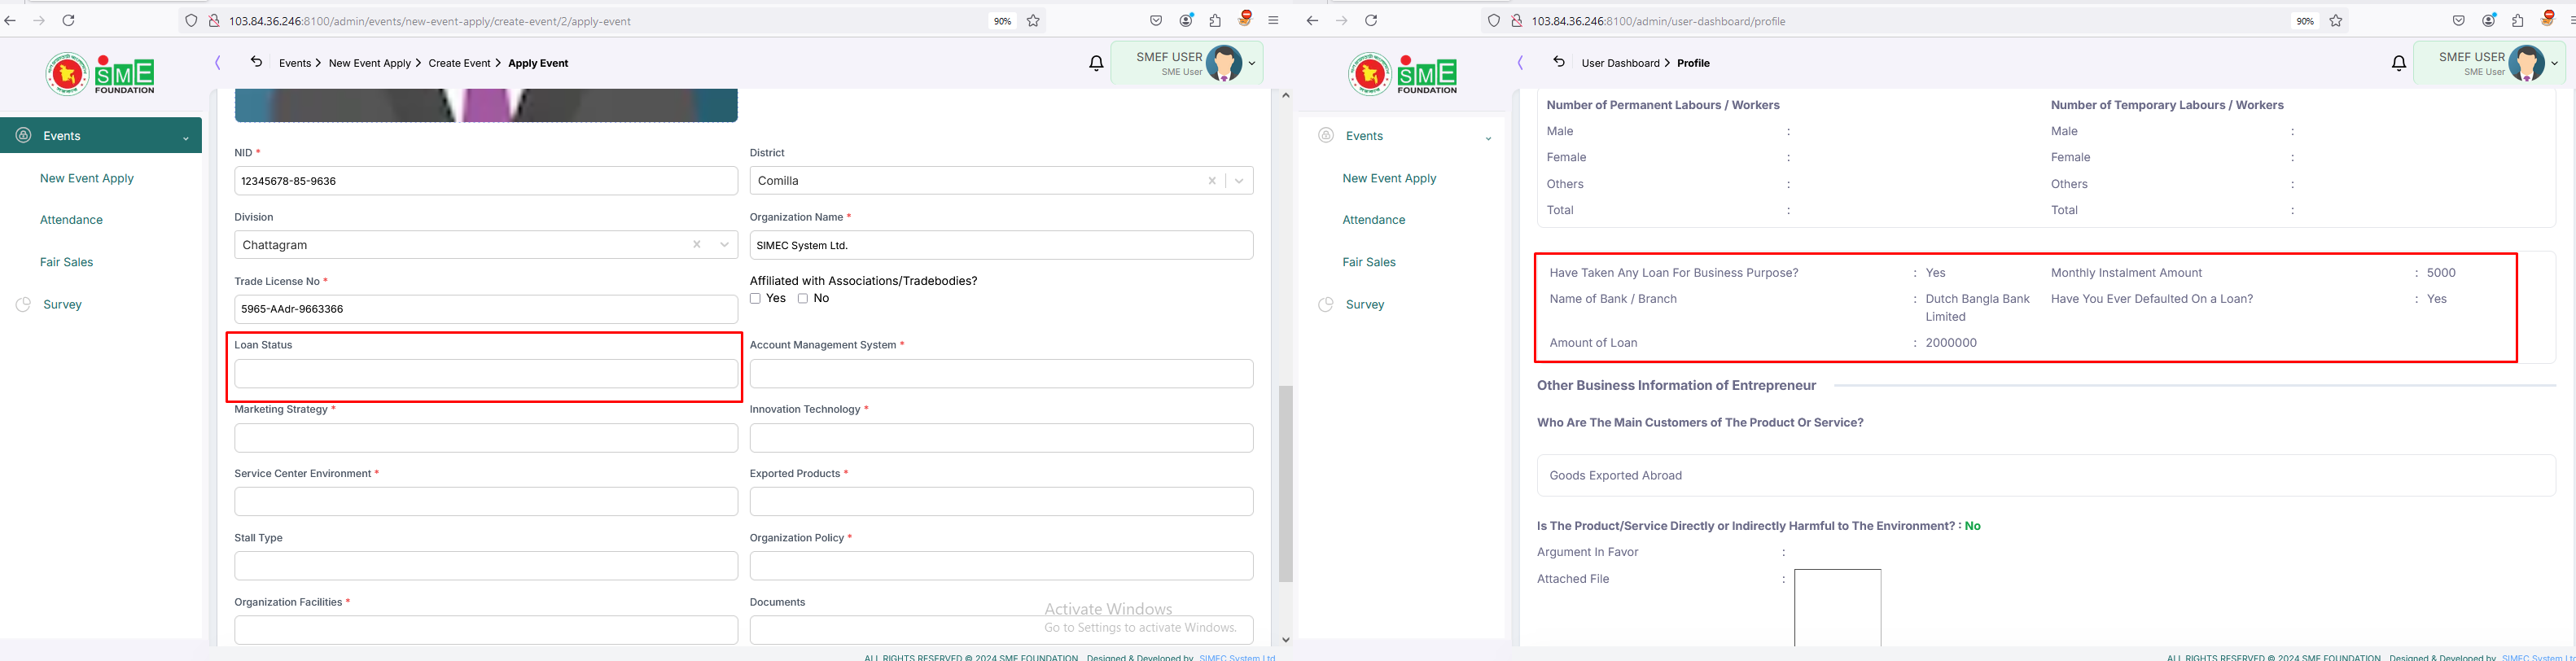The image size is (2576, 661).
Task: Open Survey in right window sidebar
Action: coord(1365,304)
